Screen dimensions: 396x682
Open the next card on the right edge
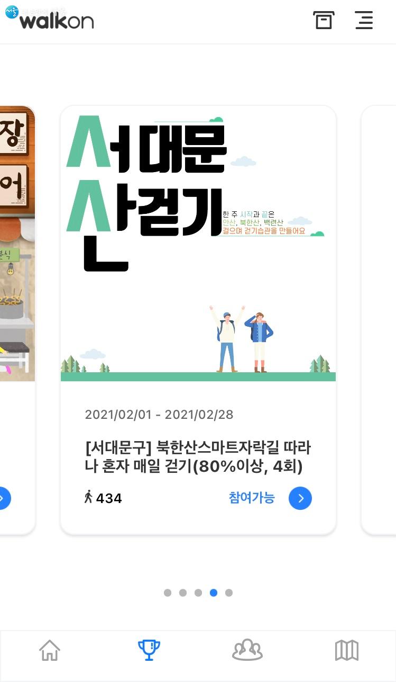(x=379, y=320)
